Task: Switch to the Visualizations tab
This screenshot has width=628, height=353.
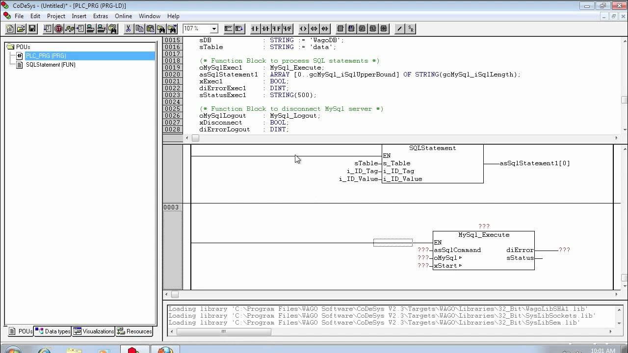Action: 94,331
